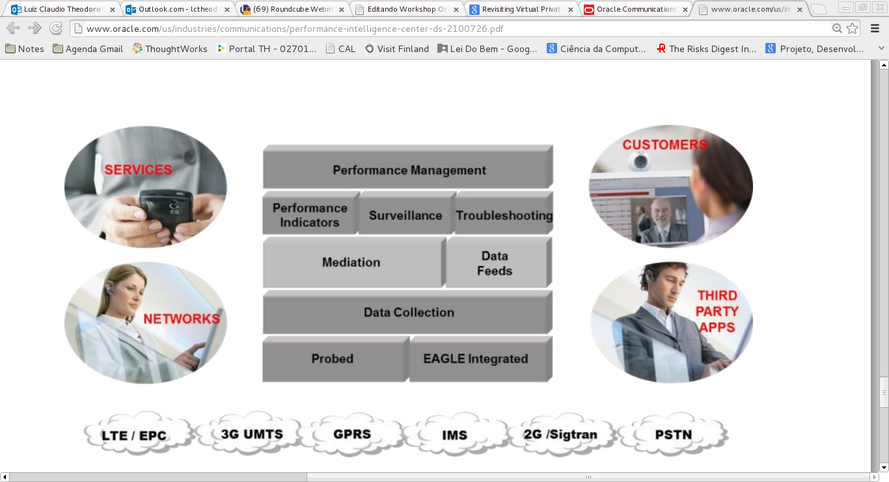Open the CAL bookmark

coord(340,49)
